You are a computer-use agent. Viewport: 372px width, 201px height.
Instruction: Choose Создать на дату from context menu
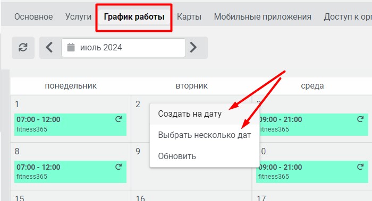pyautogui.click(x=205, y=114)
